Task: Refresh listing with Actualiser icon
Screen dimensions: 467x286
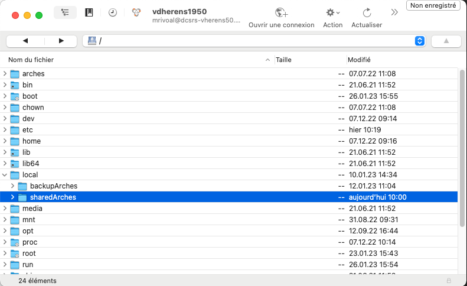Action: pos(367,12)
